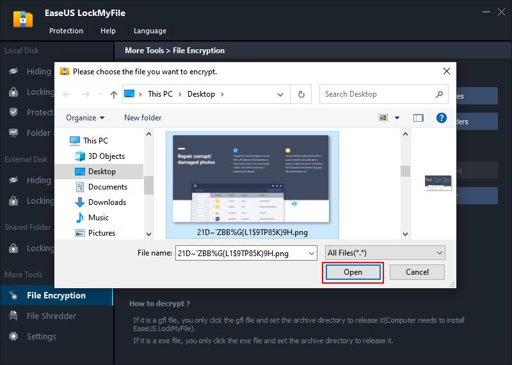
Task: Open the File name dropdown arrow
Action: click(312, 253)
